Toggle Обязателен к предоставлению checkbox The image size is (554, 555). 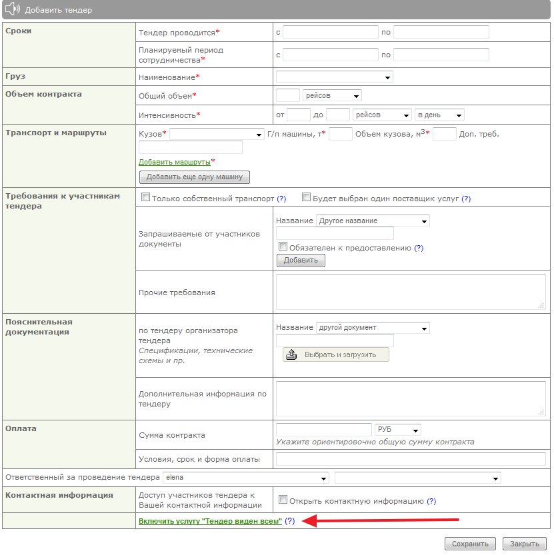tap(283, 247)
